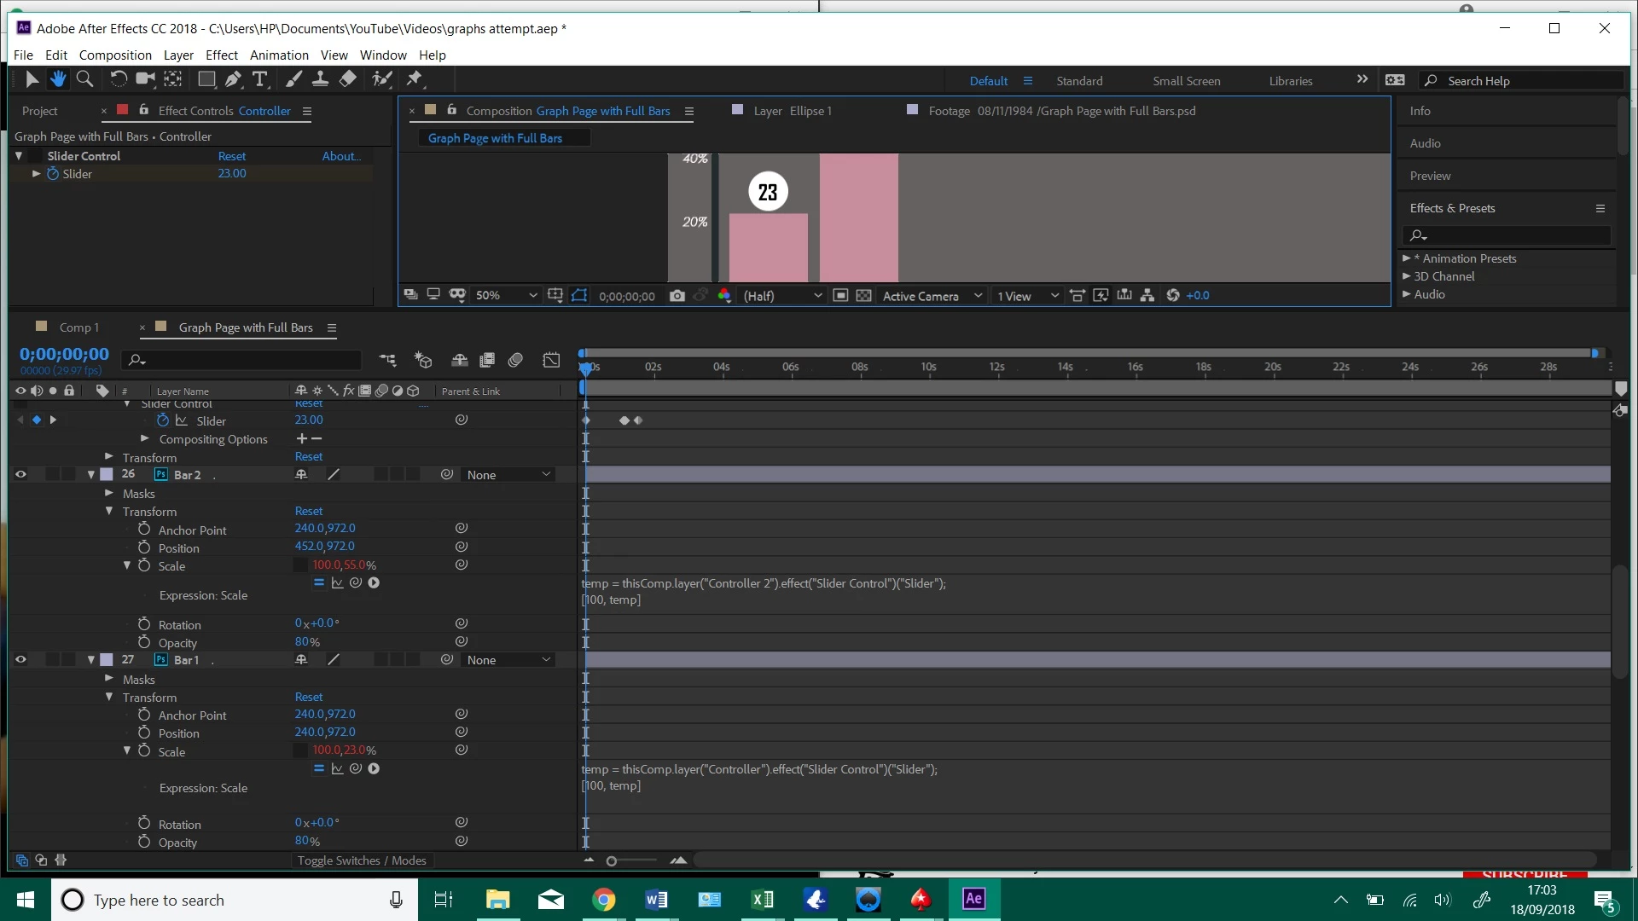Click Toggle Switches / Modes button

(362, 860)
